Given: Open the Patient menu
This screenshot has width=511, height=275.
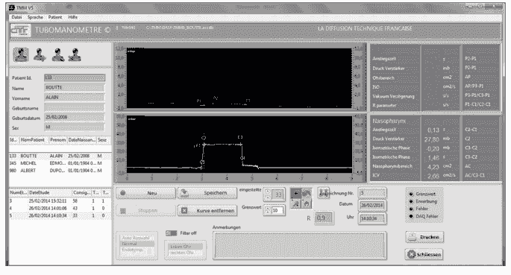Looking at the screenshot, I should [x=55, y=17].
